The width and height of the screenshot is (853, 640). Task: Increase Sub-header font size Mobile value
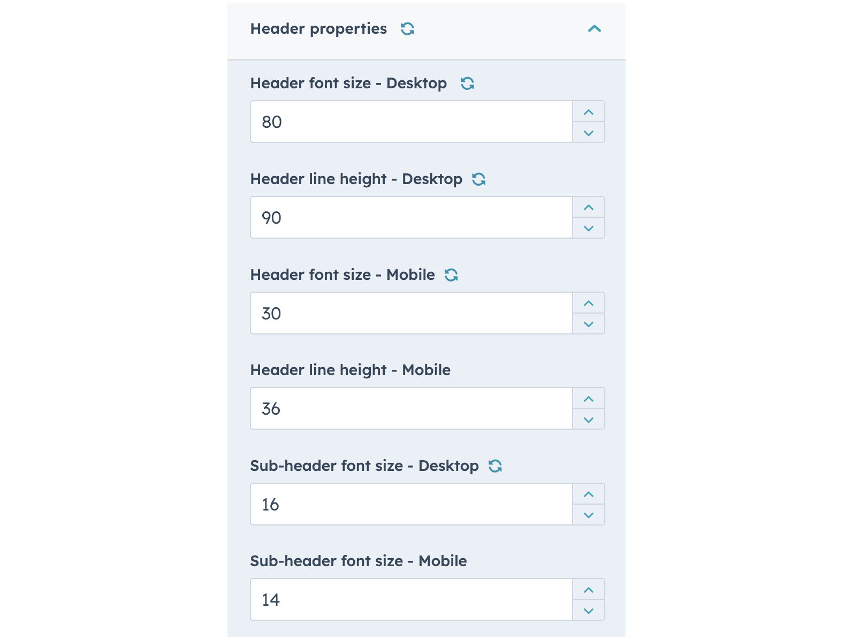(x=589, y=590)
